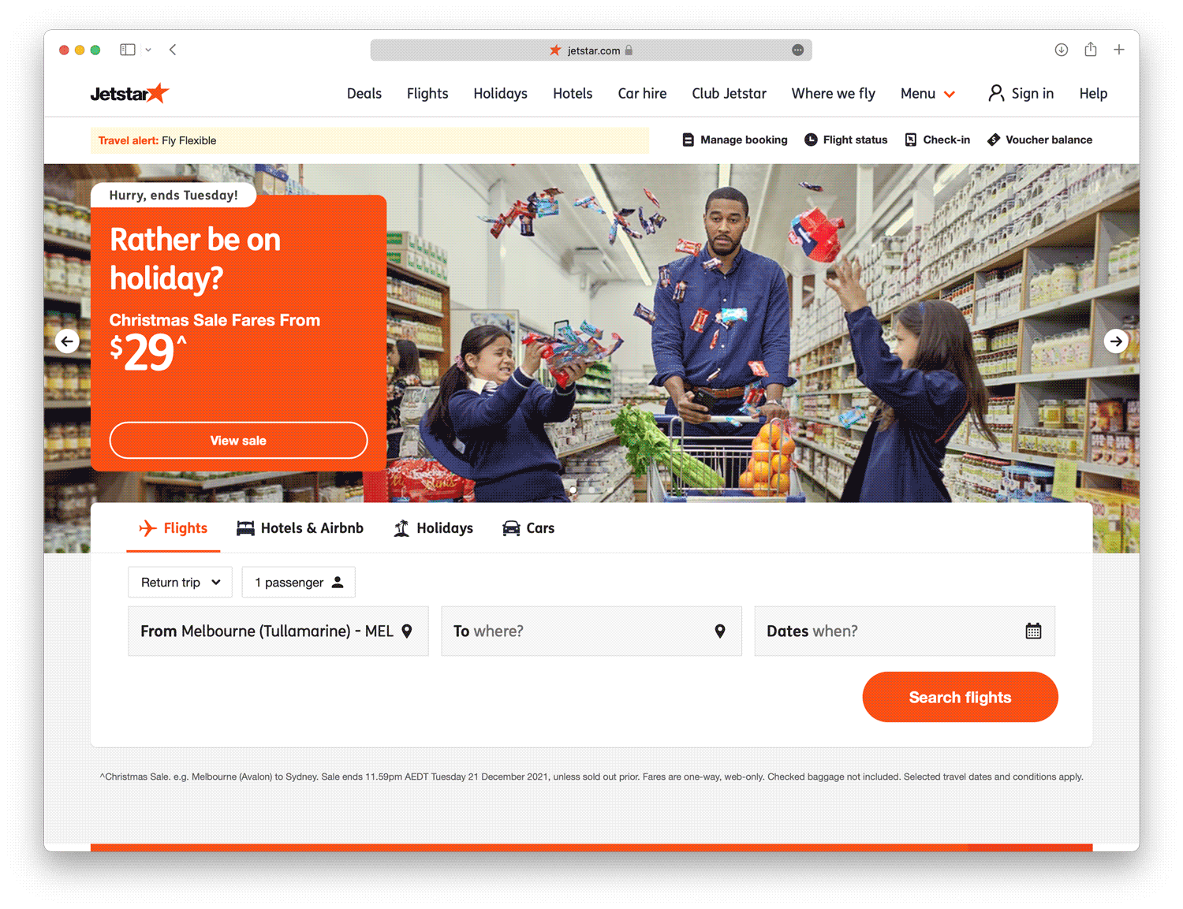This screenshot has width=1183, height=909.
Task: Click the Jetstar logo
Action: (x=129, y=93)
